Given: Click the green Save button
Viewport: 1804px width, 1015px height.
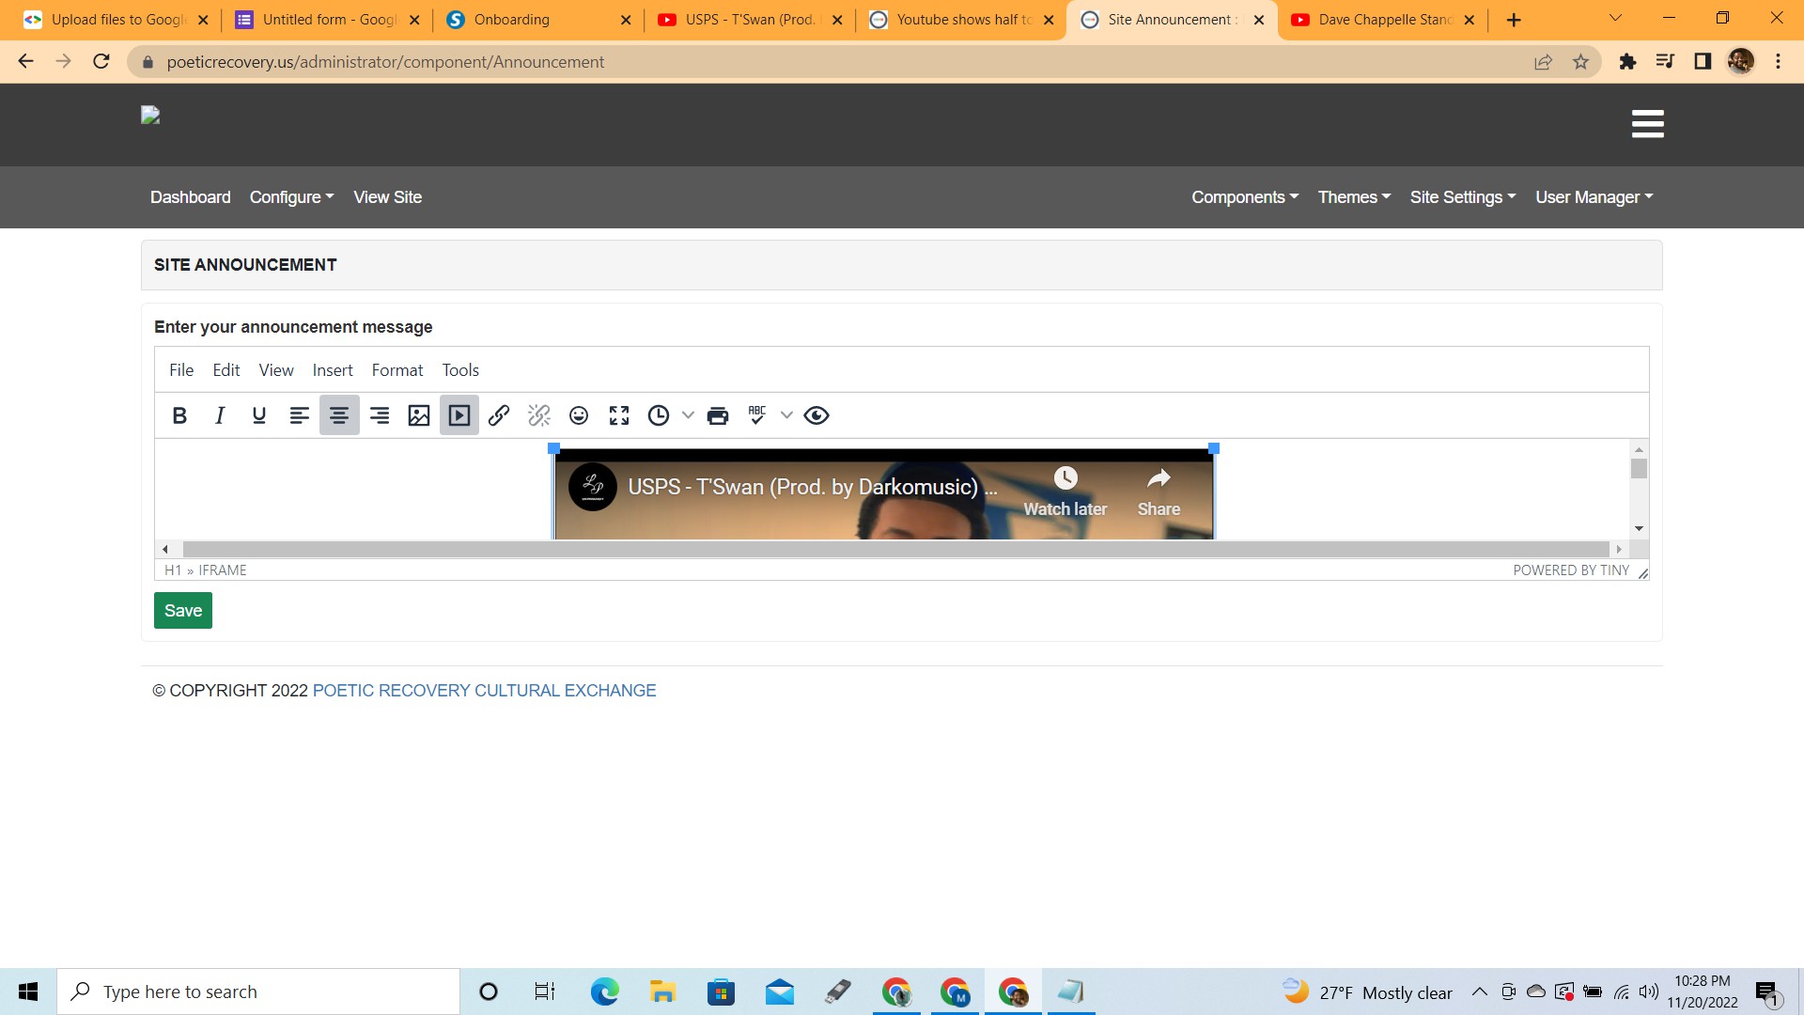Looking at the screenshot, I should (183, 611).
